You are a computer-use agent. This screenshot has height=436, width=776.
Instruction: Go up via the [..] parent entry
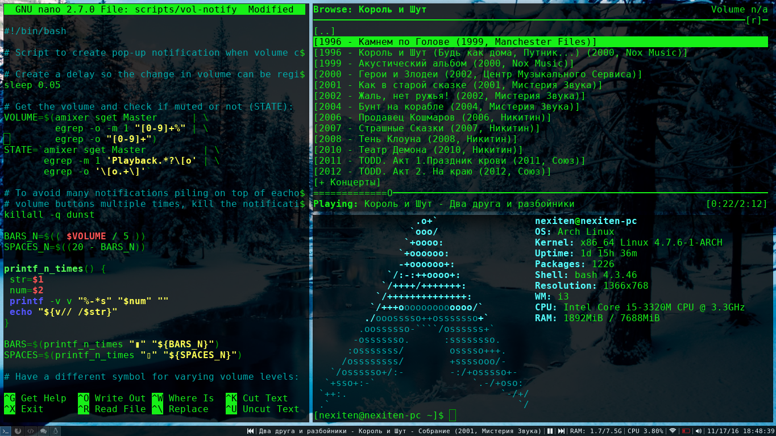[324, 31]
